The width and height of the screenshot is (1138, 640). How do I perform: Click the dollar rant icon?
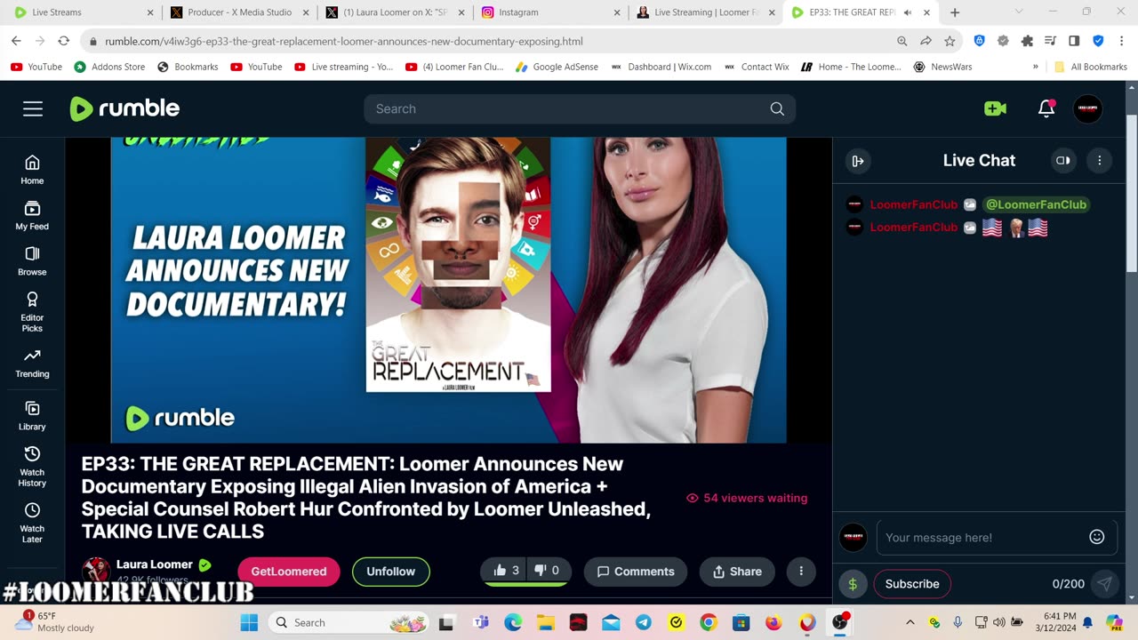pyautogui.click(x=853, y=584)
